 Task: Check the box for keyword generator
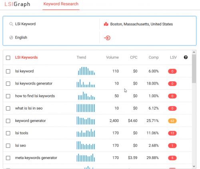[8, 121]
